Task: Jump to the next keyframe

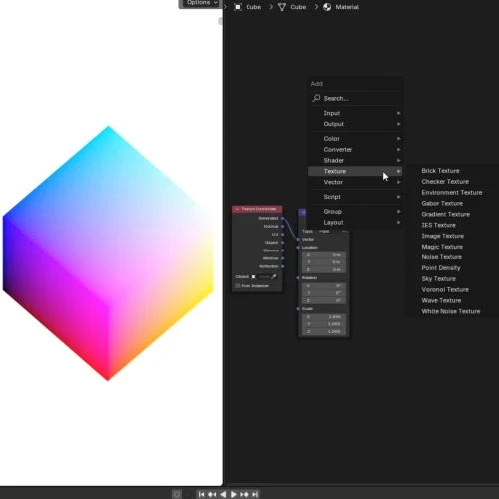Action: 244,494
